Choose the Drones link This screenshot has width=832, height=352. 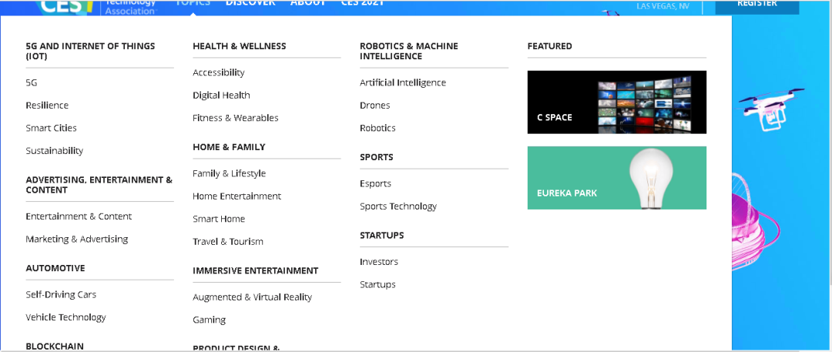point(374,106)
